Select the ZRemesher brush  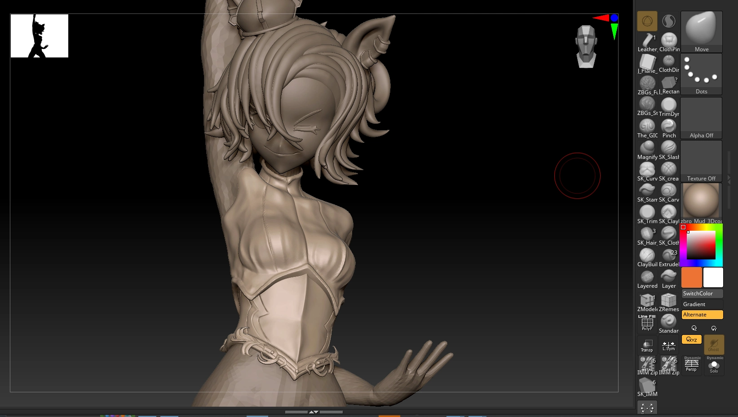(x=669, y=303)
